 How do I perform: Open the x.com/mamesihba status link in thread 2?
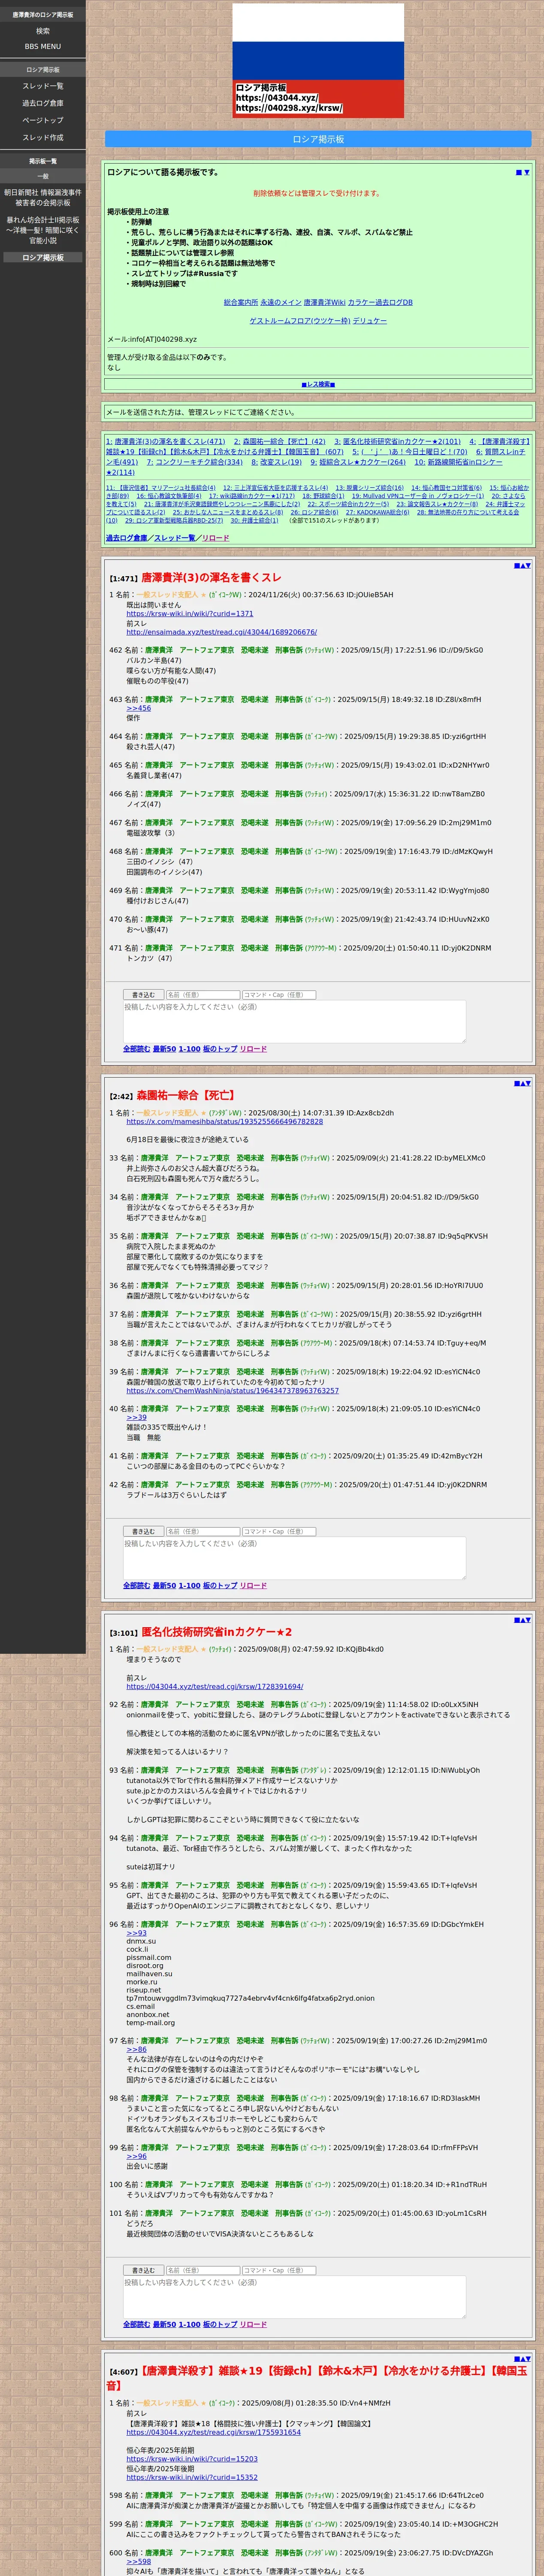(x=224, y=1122)
